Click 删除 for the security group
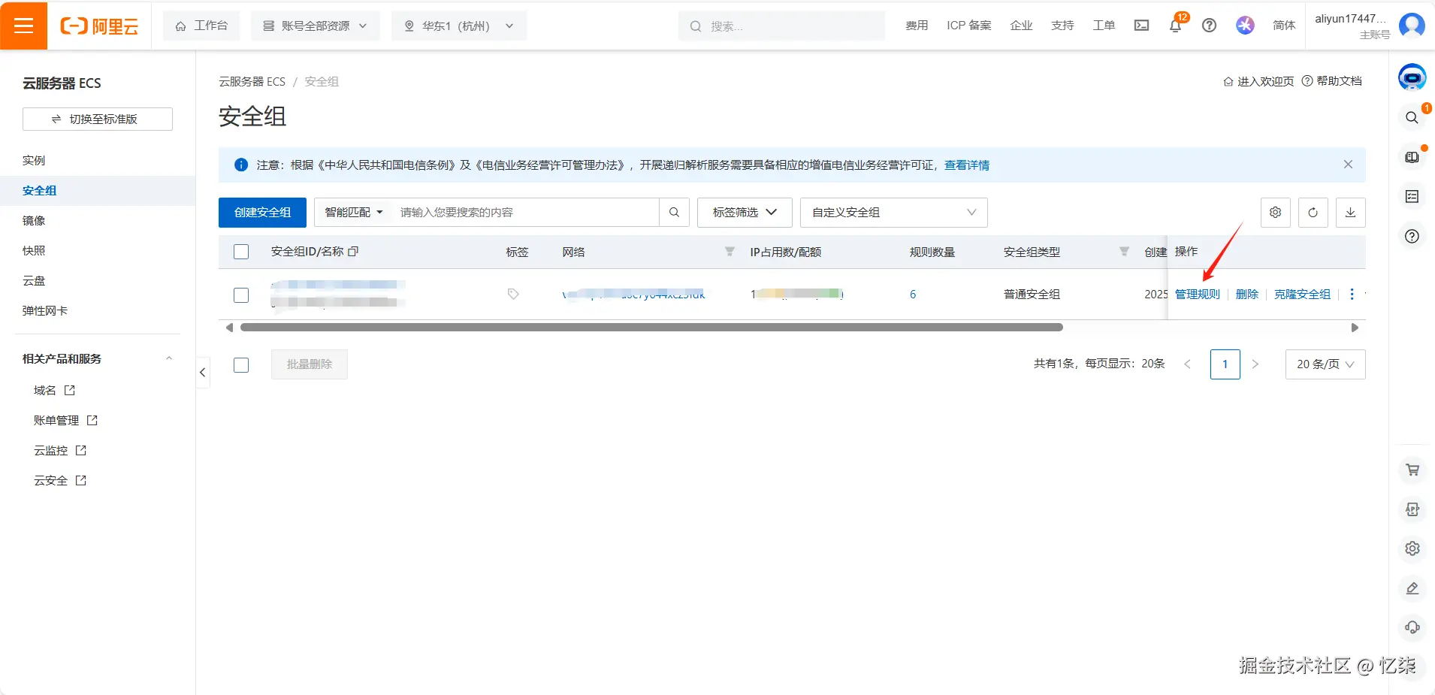This screenshot has width=1435, height=695. [x=1247, y=294]
